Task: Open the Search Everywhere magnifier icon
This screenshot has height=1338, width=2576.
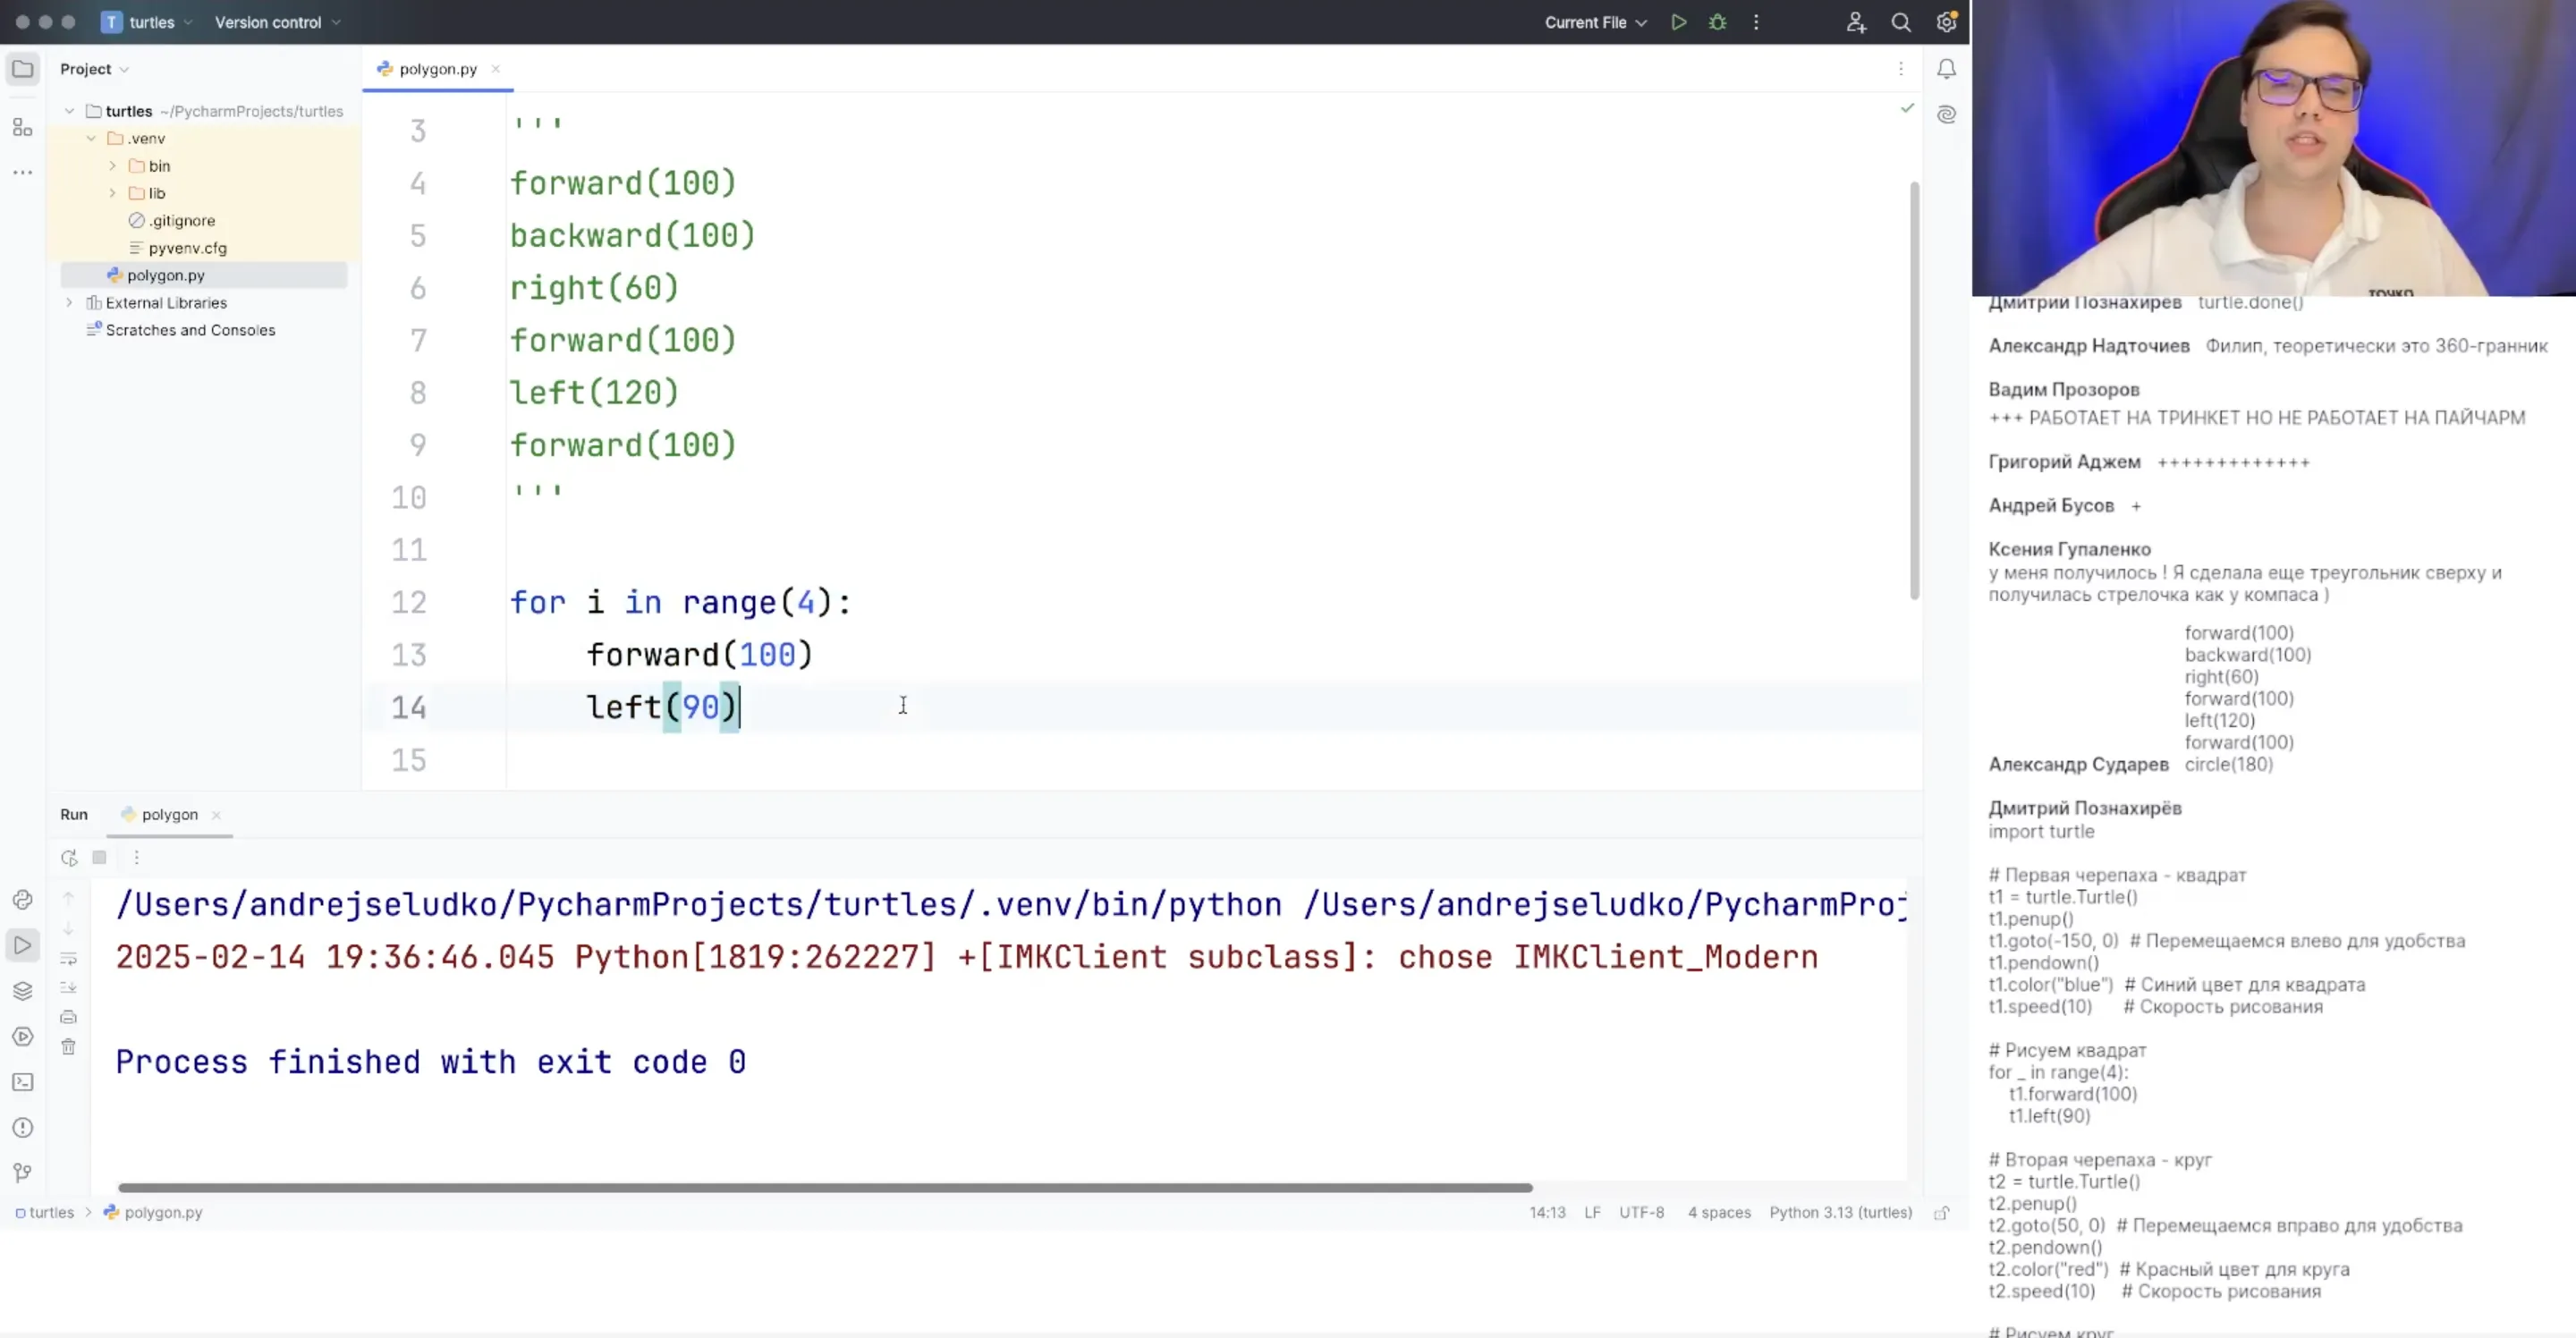Action: click(x=1900, y=22)
